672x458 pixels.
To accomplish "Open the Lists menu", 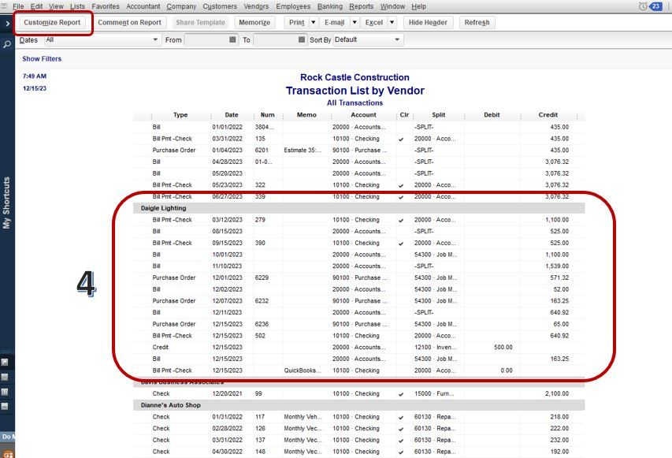I will (77, 6).
